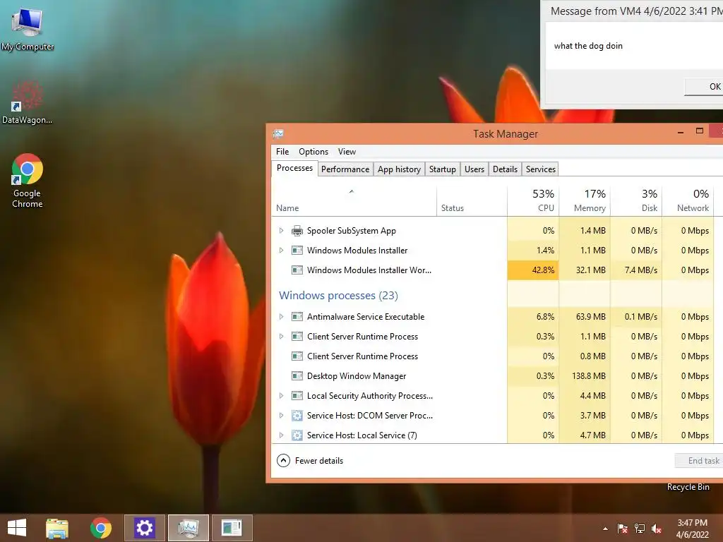Viewport: 723px width, 542px height.
Task: Open File Explorer from the taskbar
Action: click(57, 528)
